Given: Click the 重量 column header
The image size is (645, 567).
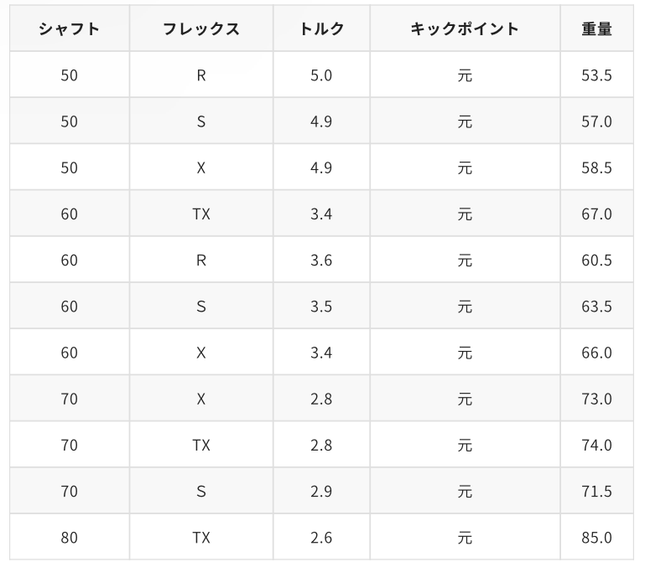Looking at the screenshot, I should click(596, 29).
